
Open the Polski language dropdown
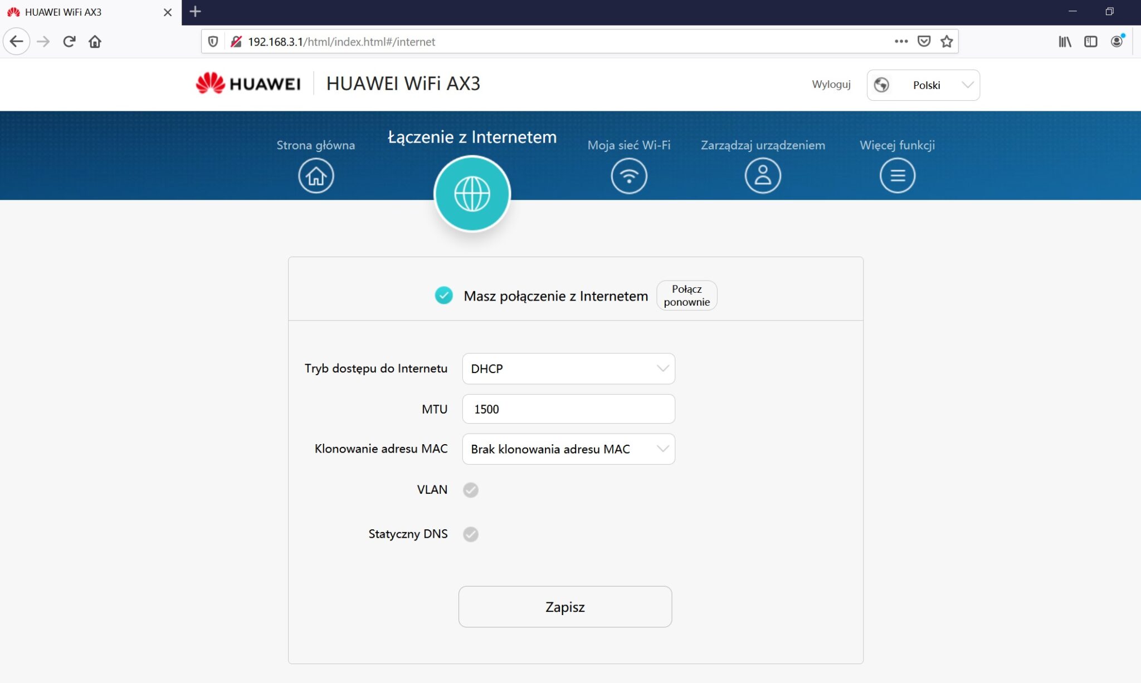923,85
